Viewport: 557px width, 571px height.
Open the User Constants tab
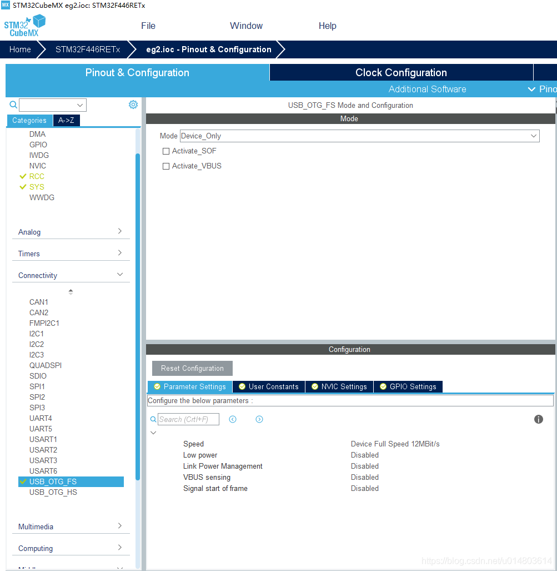coord(269,386)
